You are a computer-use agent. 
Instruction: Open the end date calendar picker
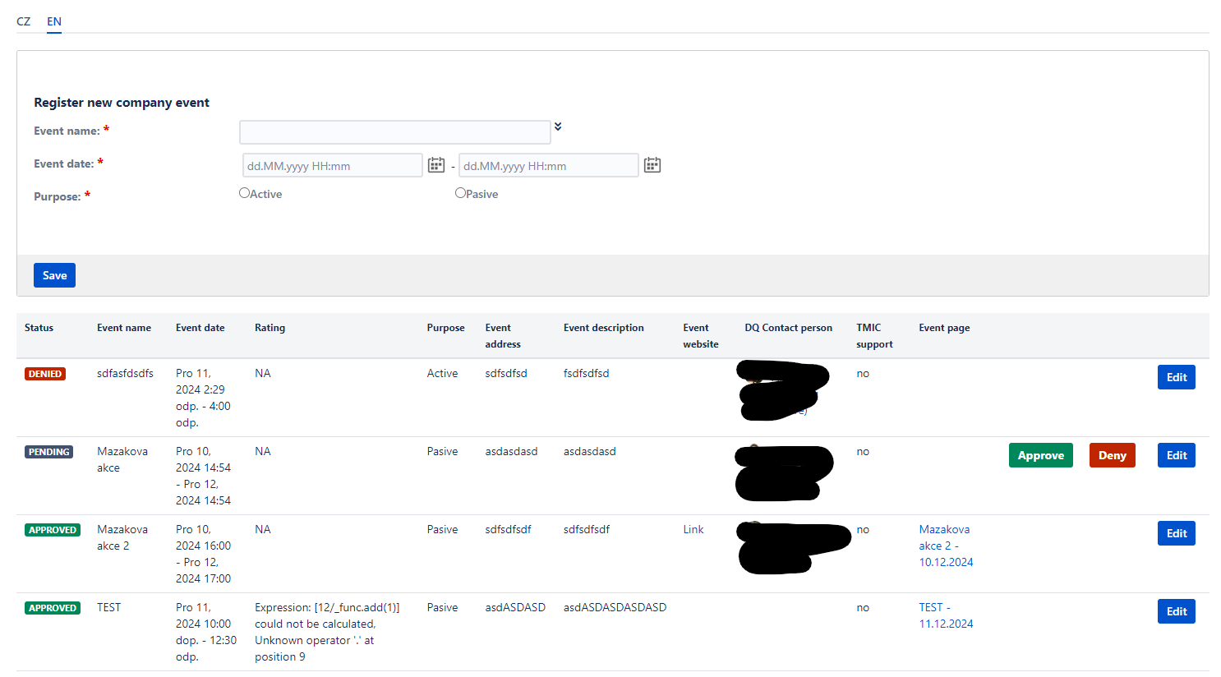click(652, 165)
